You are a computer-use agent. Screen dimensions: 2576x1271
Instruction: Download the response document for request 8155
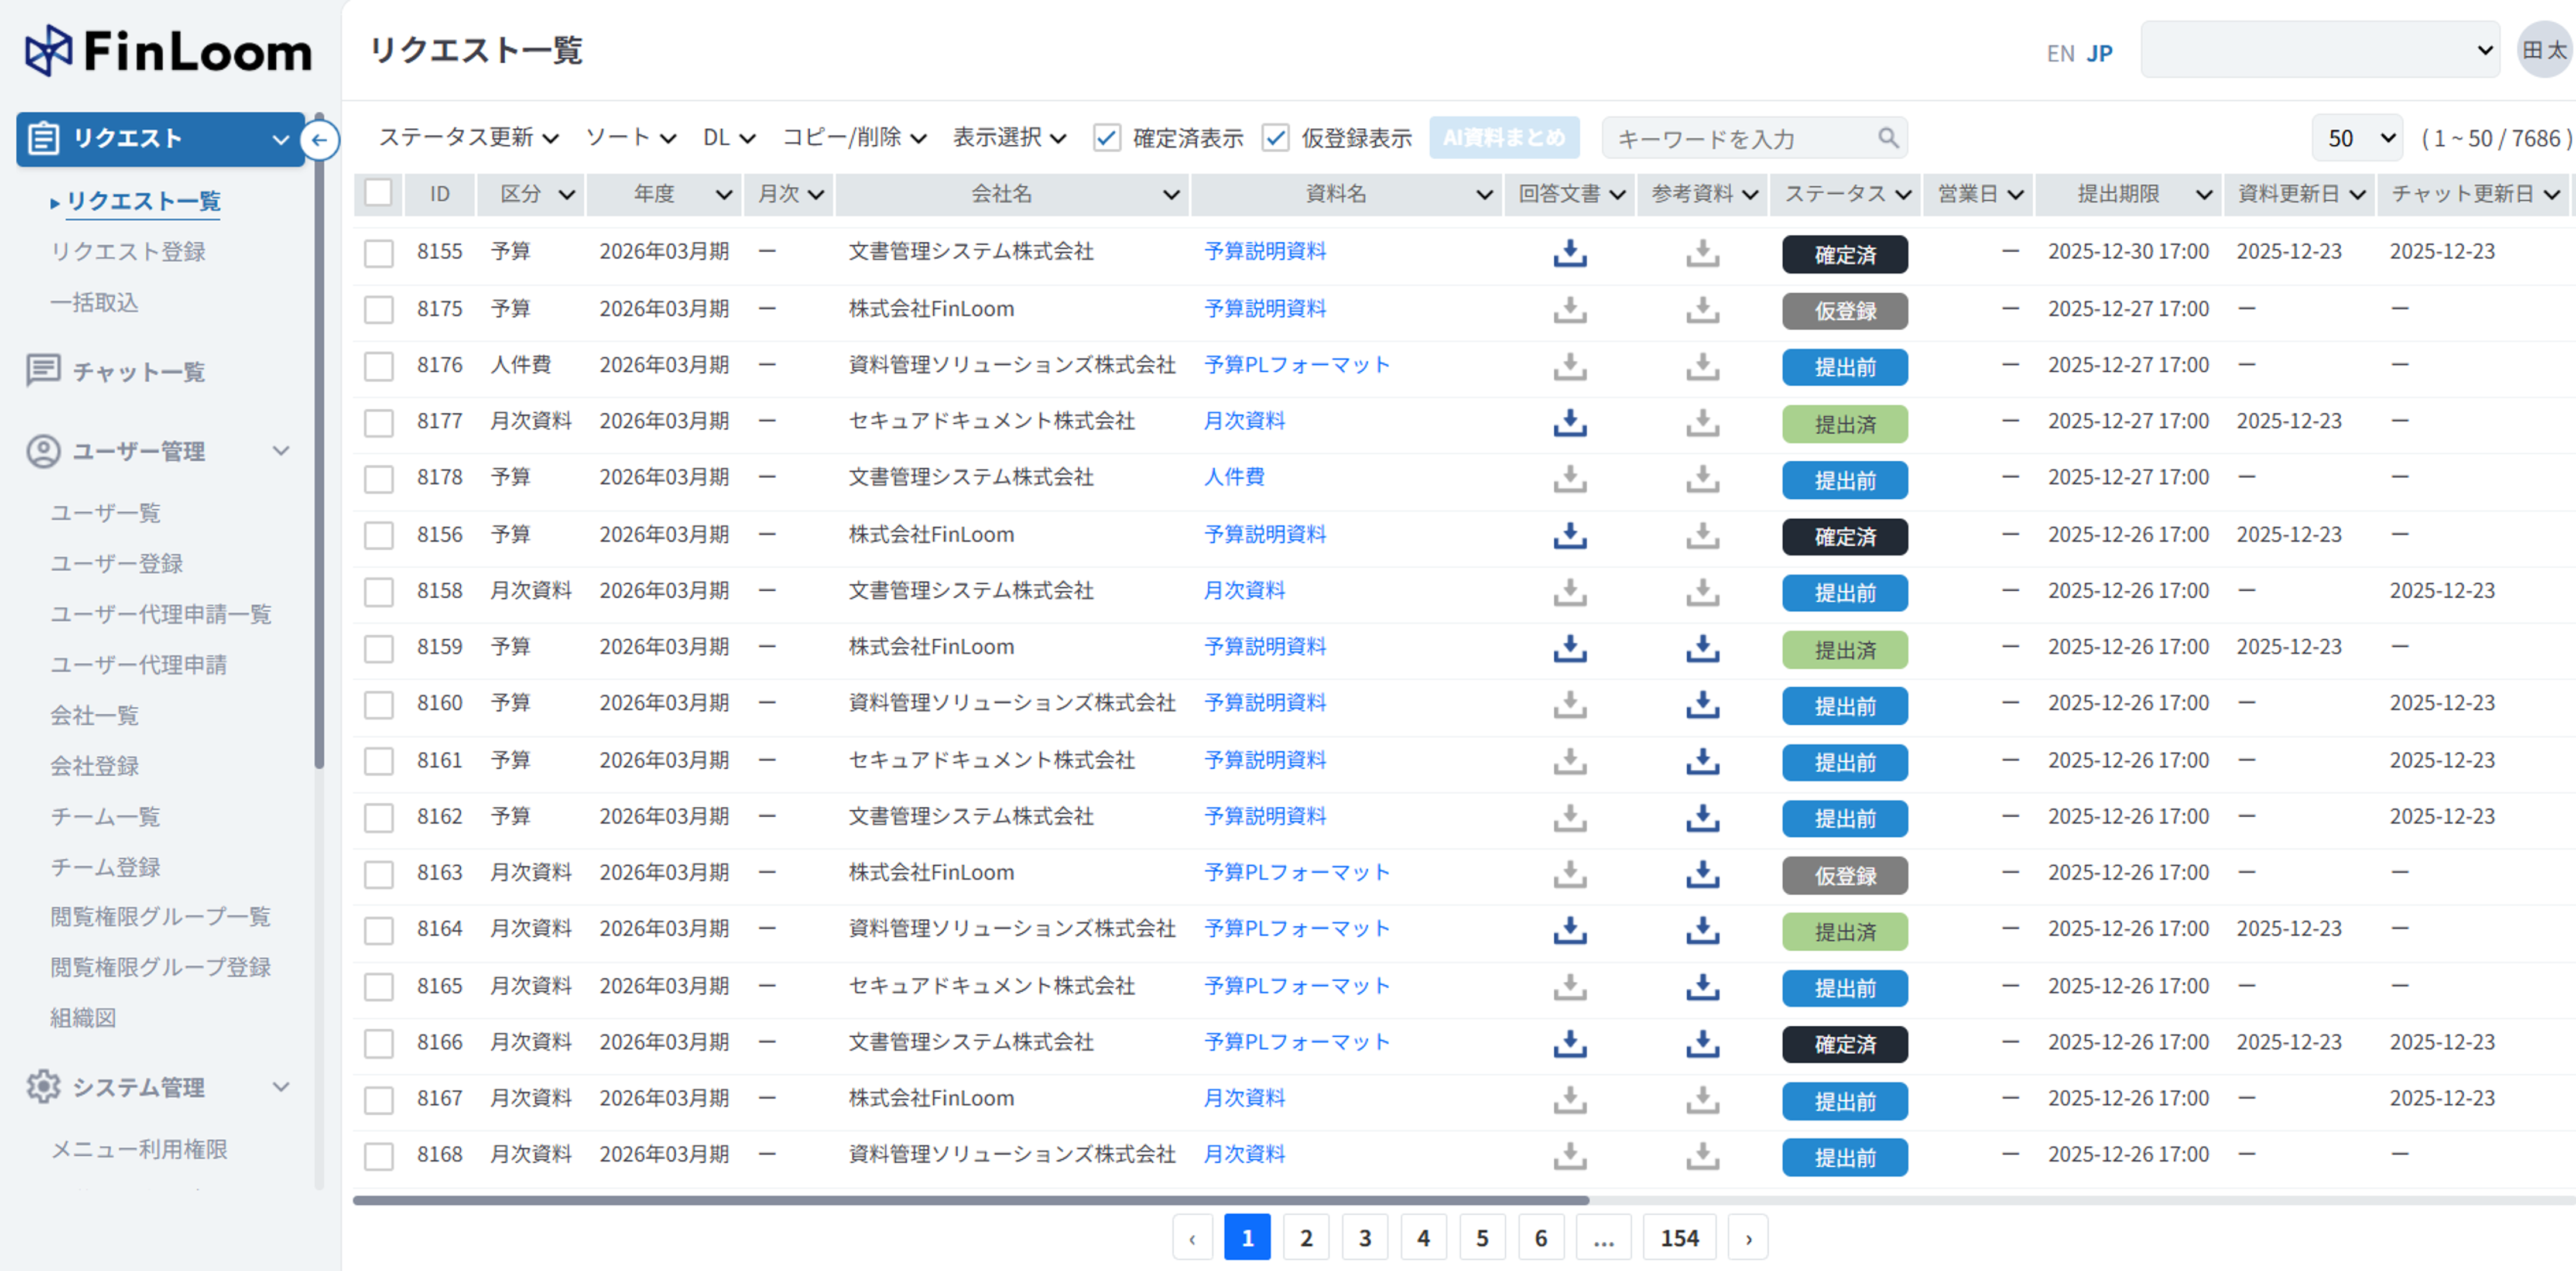pyautogui.click(x=1569, y=253)
